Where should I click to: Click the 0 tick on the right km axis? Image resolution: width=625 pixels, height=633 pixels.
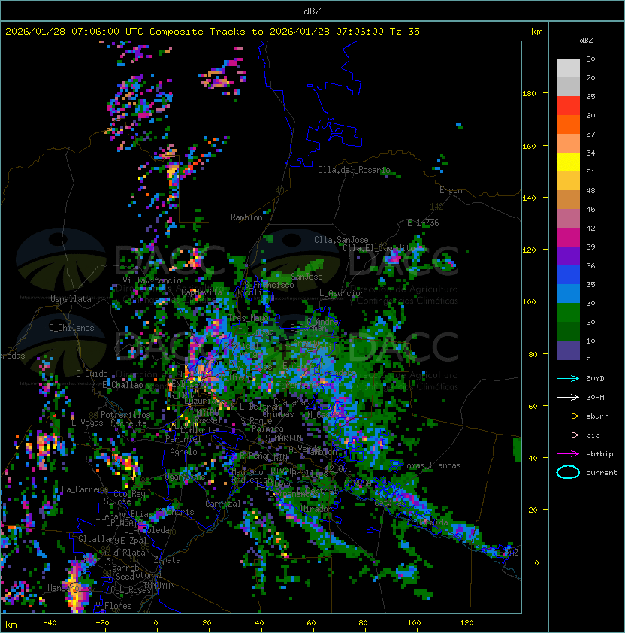click(x=536, y=563)
